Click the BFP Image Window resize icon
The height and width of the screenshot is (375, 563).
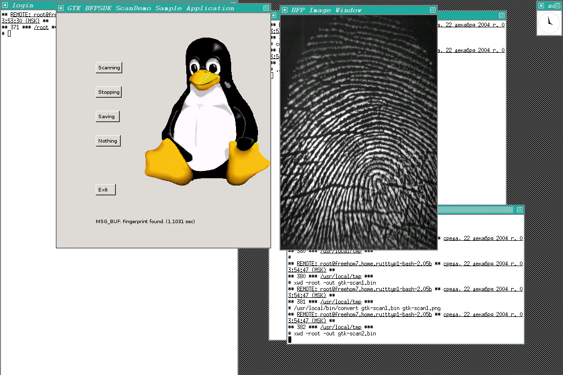(432, 10)
